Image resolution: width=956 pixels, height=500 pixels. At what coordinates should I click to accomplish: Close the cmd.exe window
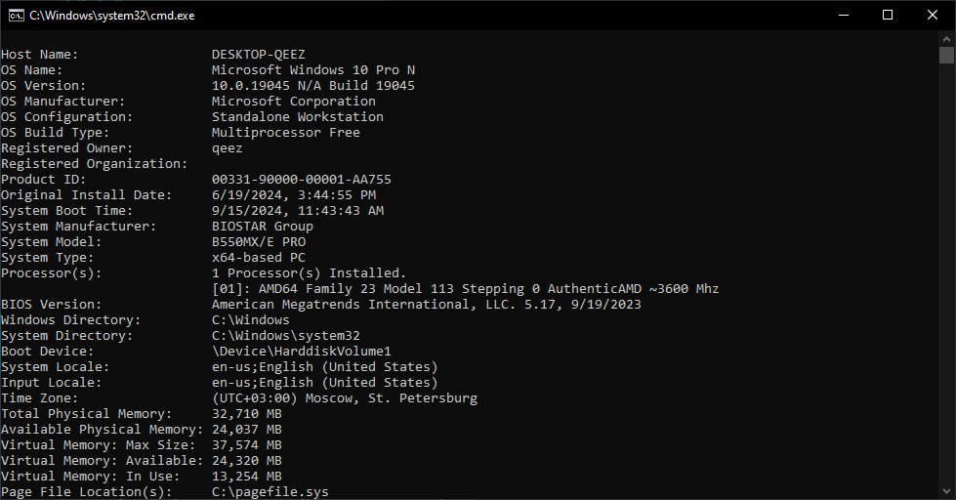pos(933,16)
